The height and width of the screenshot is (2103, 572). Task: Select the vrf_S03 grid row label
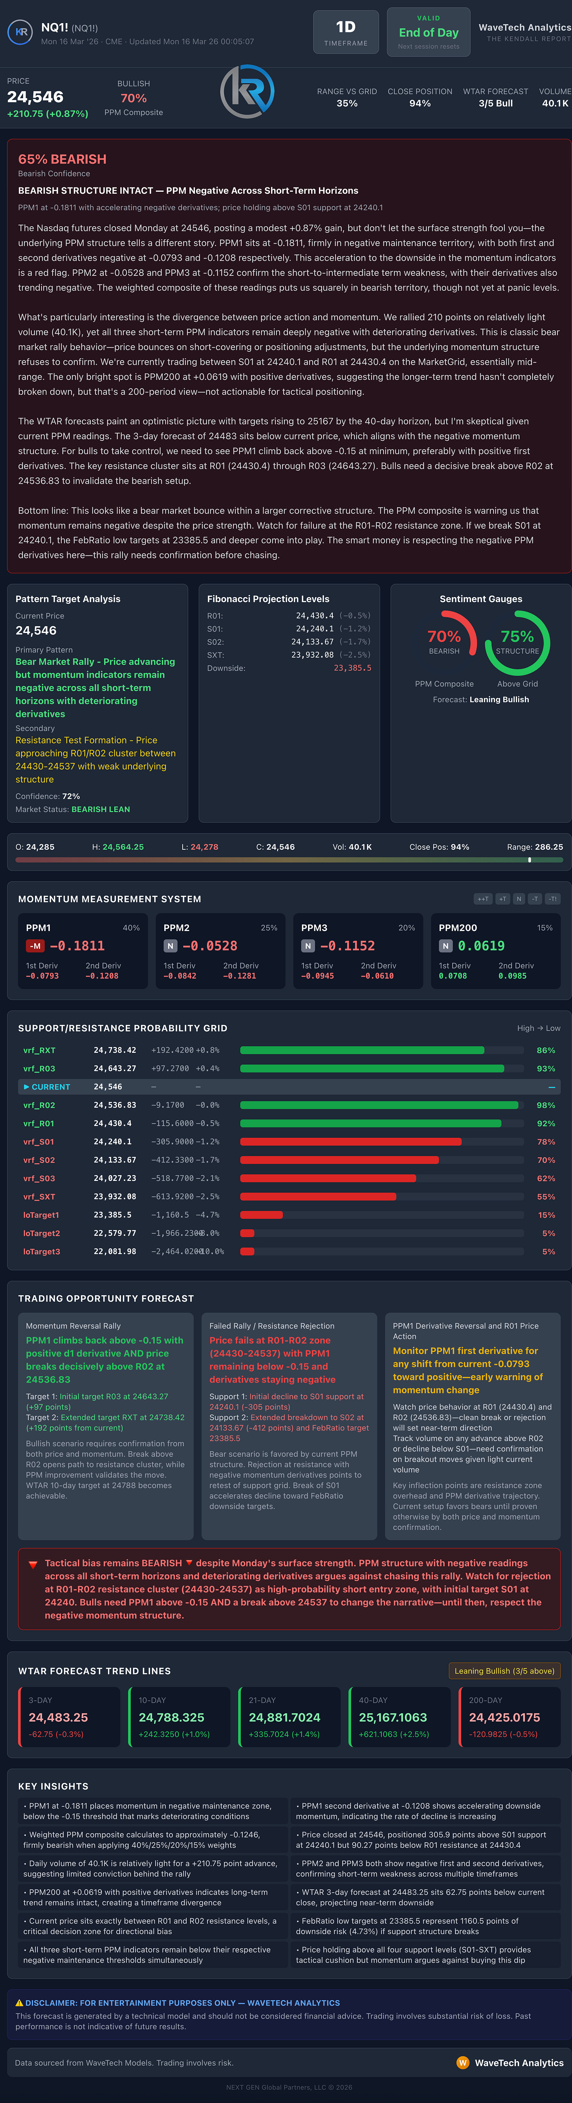pos(39,1179)
